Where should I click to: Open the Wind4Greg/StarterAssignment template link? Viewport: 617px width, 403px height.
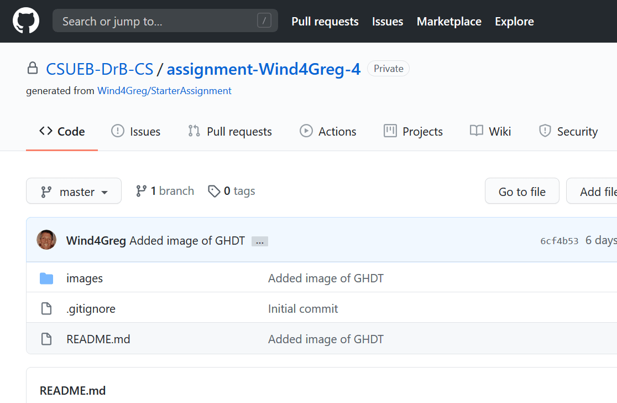click(164, 91)
